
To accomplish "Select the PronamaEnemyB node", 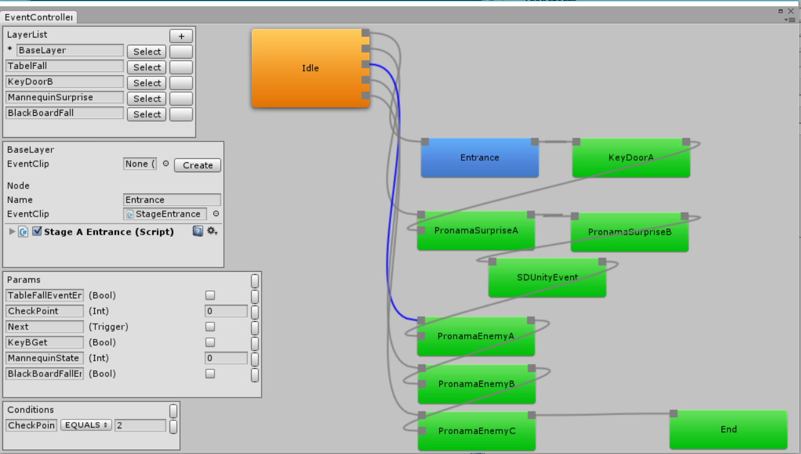I will (477, 384).
